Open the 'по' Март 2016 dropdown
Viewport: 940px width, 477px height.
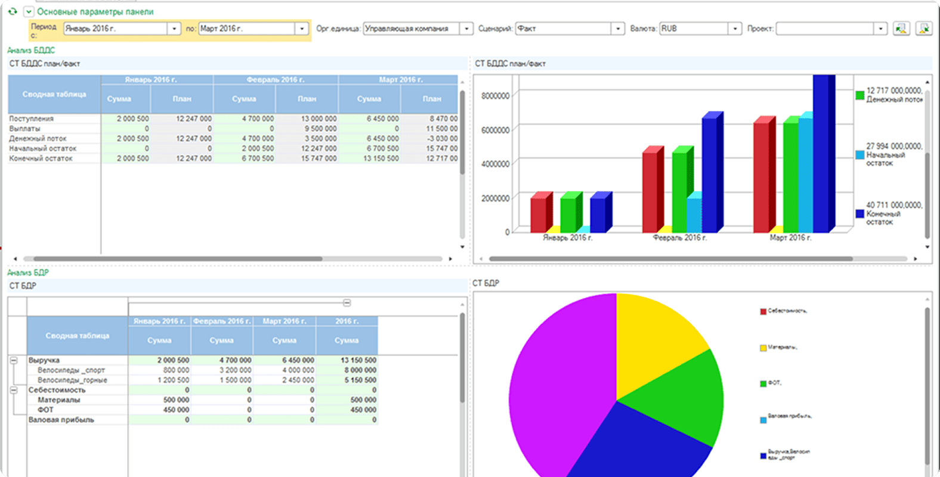pyautogui.click(x=302, y=29)
